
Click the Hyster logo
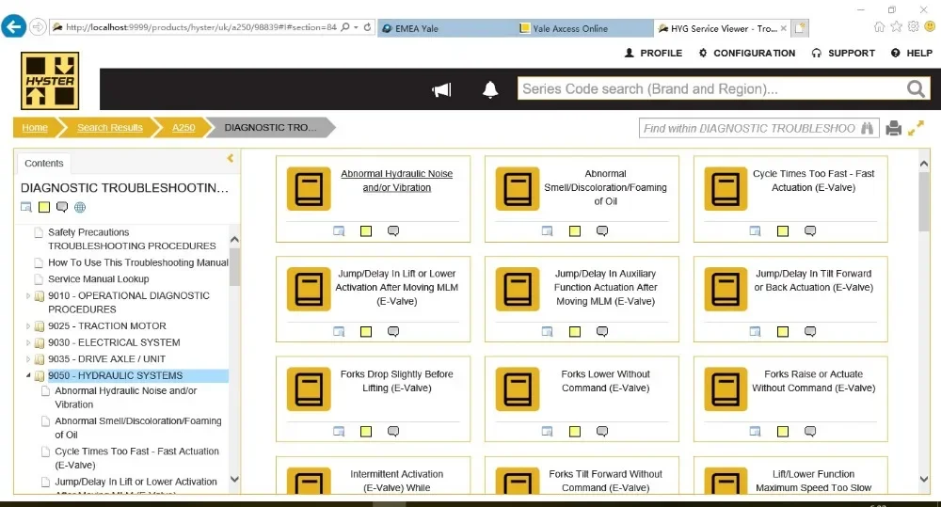pyautogui.click(x=50, y=80)
